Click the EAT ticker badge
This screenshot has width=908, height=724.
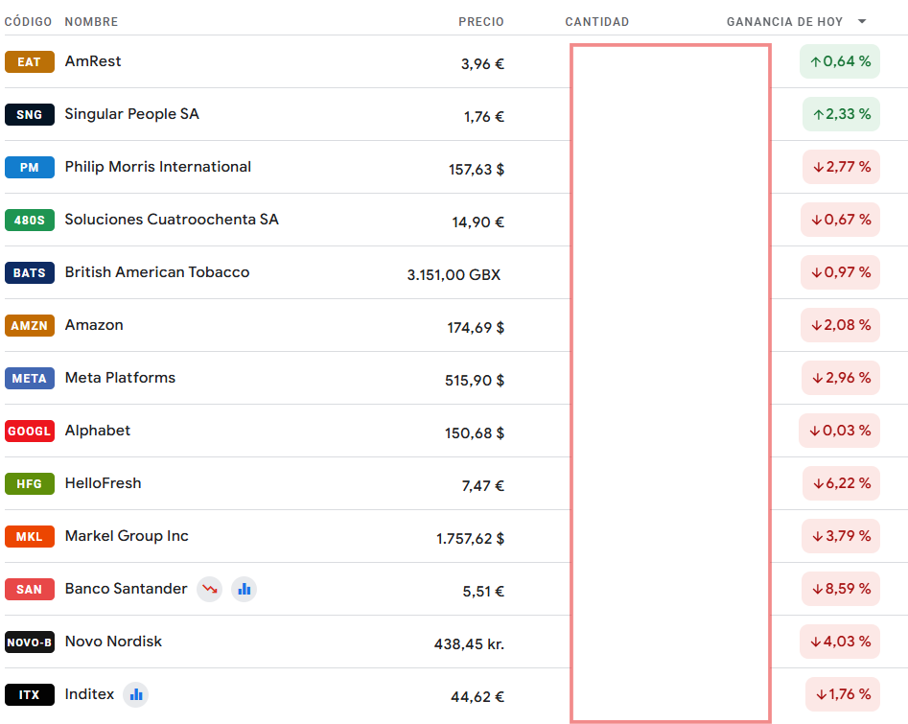coord(30,62)
